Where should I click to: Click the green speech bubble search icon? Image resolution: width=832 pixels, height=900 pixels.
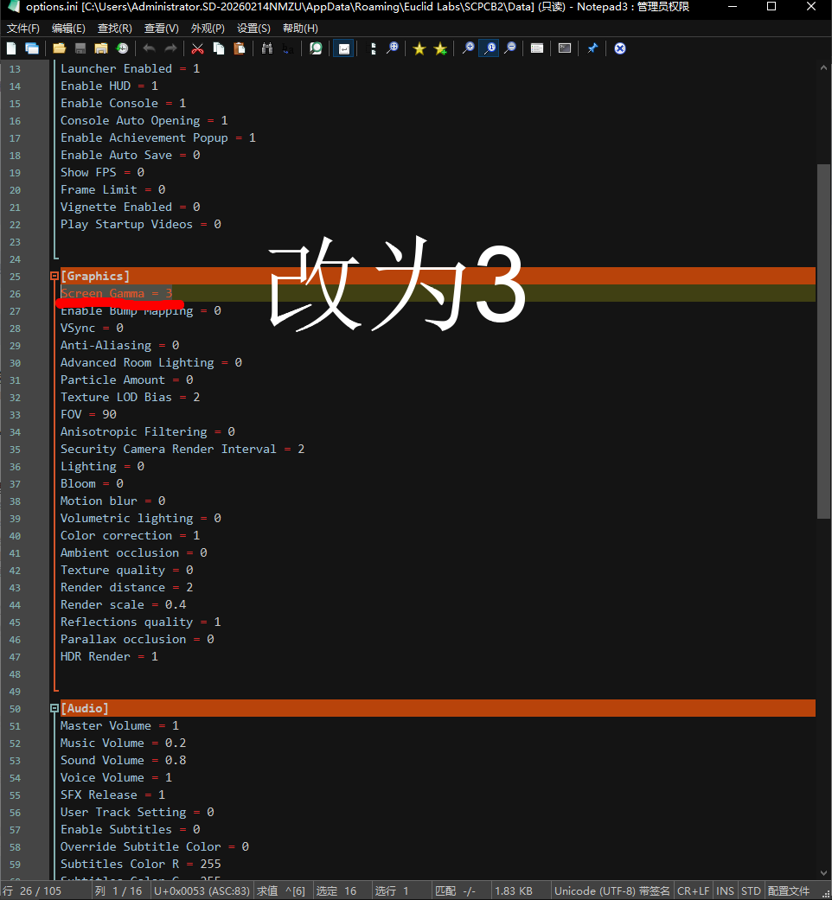pyautogui.click(x=316, y=48)
